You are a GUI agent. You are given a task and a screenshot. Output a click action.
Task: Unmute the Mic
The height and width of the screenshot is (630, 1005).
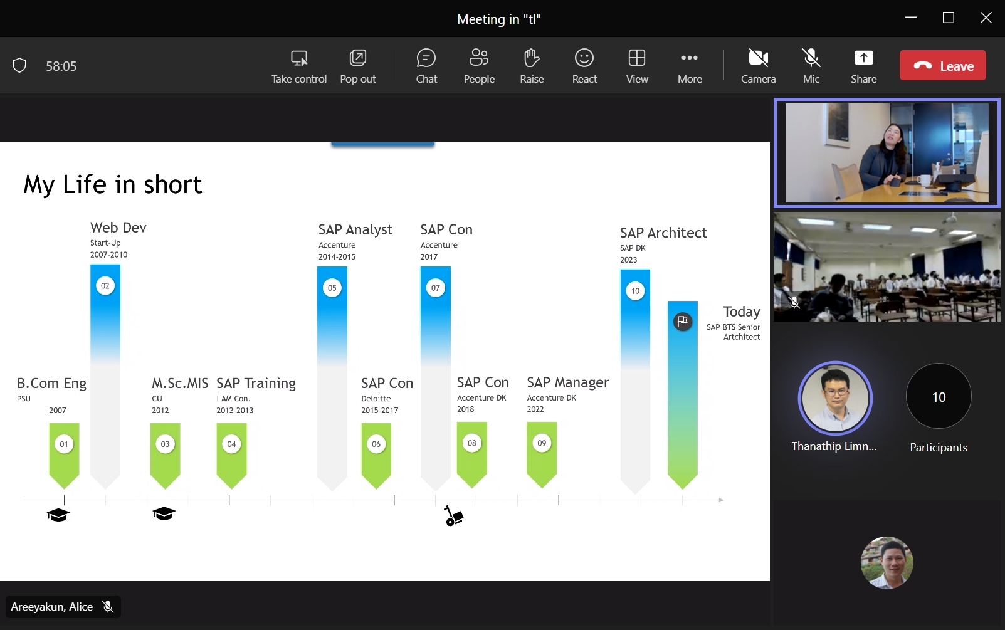point(811,66)
